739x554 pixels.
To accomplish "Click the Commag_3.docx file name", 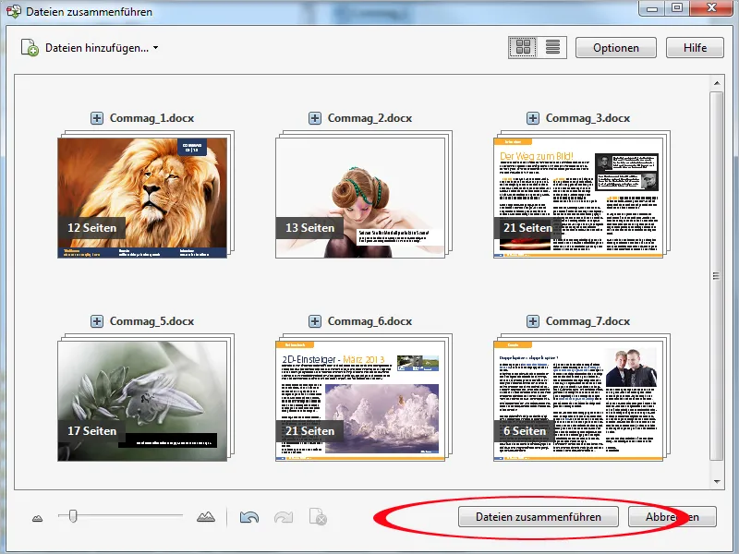I will [588, 118].
